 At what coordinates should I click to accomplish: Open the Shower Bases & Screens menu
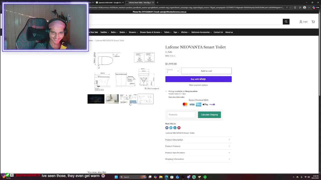pyautogui.click(x=151, y=32)
